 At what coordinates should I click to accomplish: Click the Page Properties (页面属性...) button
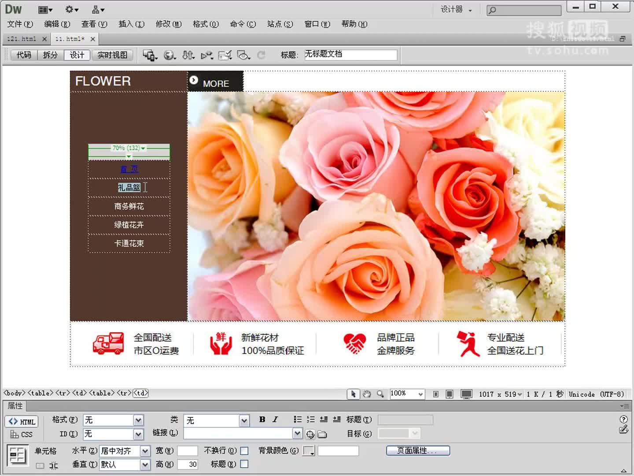(418, 450)
